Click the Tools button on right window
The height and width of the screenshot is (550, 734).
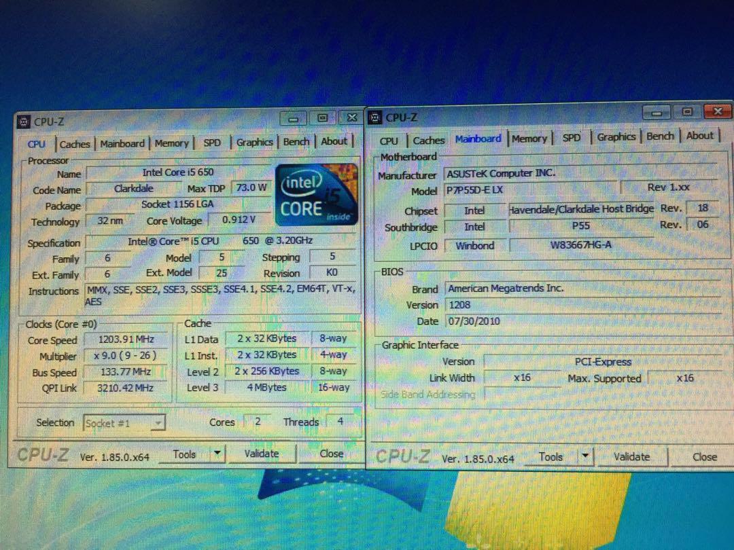[550, 456]
